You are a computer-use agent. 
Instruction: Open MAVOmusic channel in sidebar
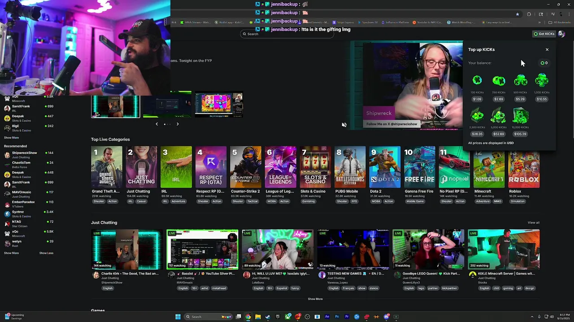point(29,194)
